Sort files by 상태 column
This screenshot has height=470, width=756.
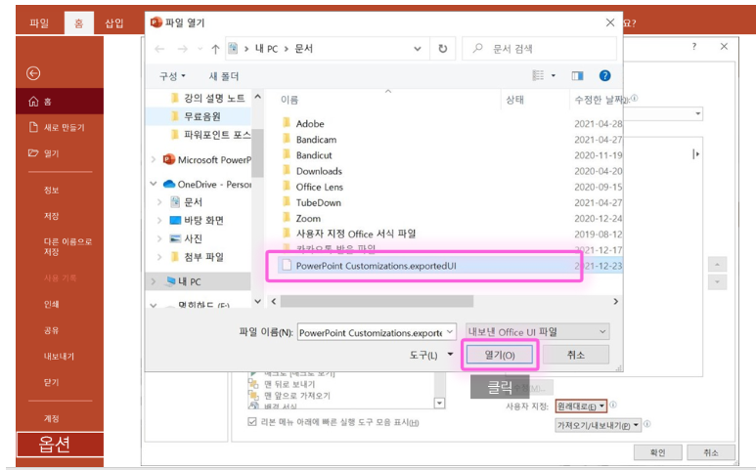[515, 100]
